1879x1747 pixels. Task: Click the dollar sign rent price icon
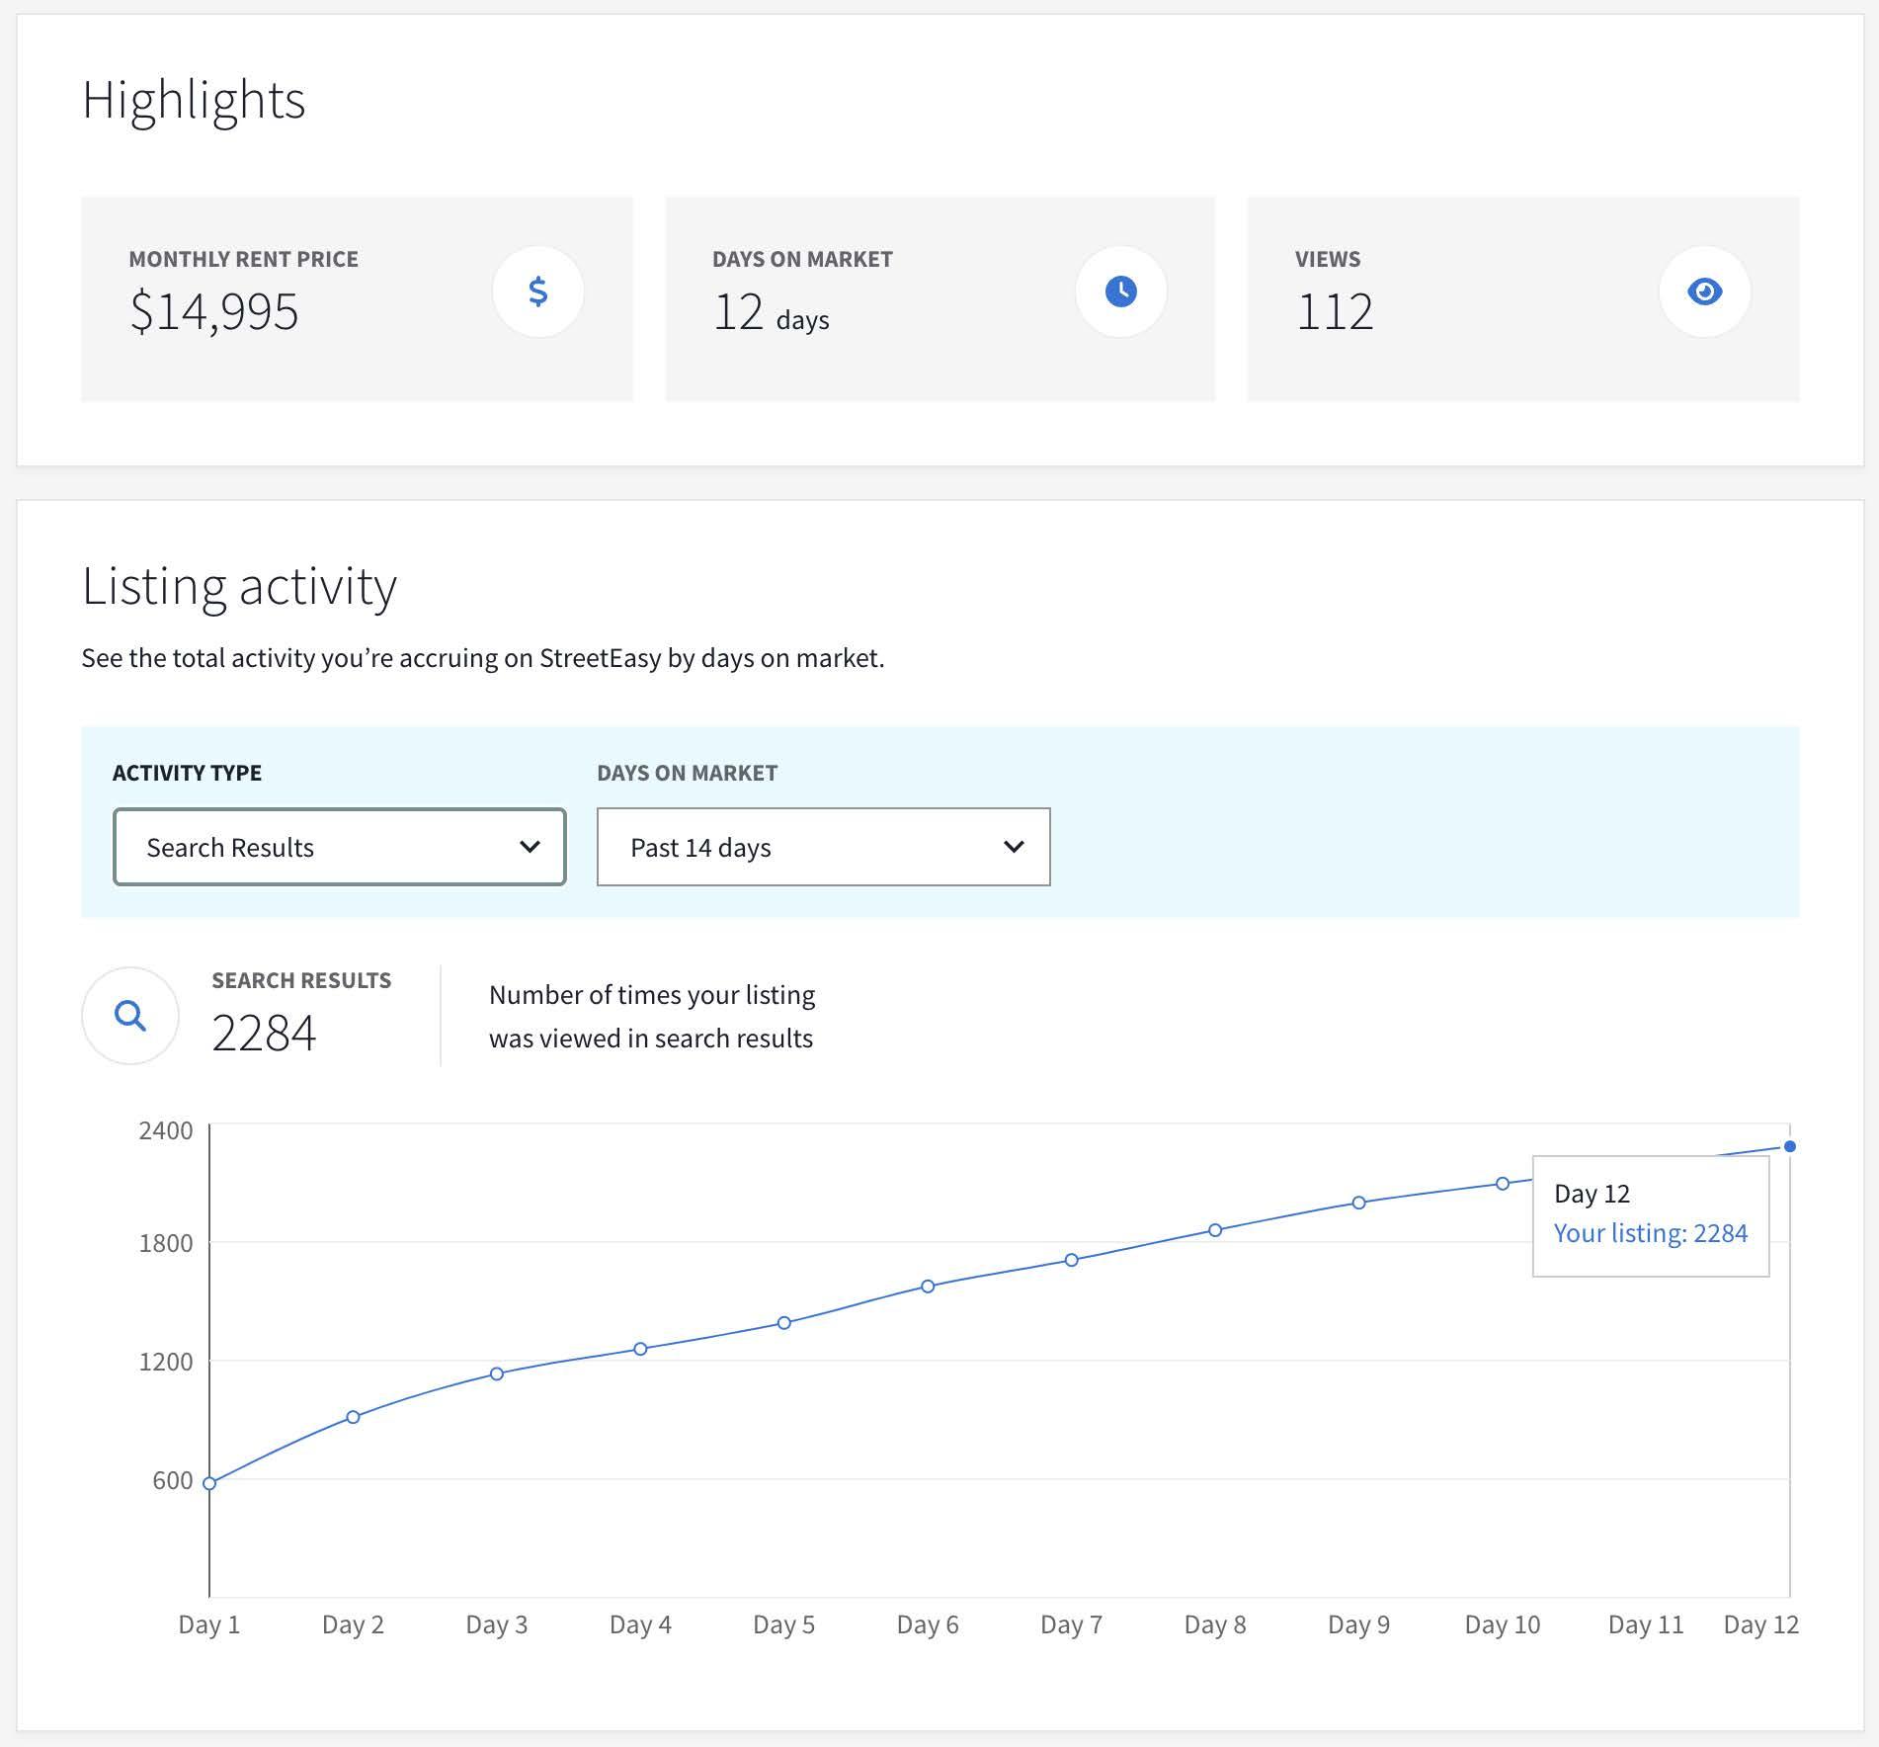click(537, 291)
